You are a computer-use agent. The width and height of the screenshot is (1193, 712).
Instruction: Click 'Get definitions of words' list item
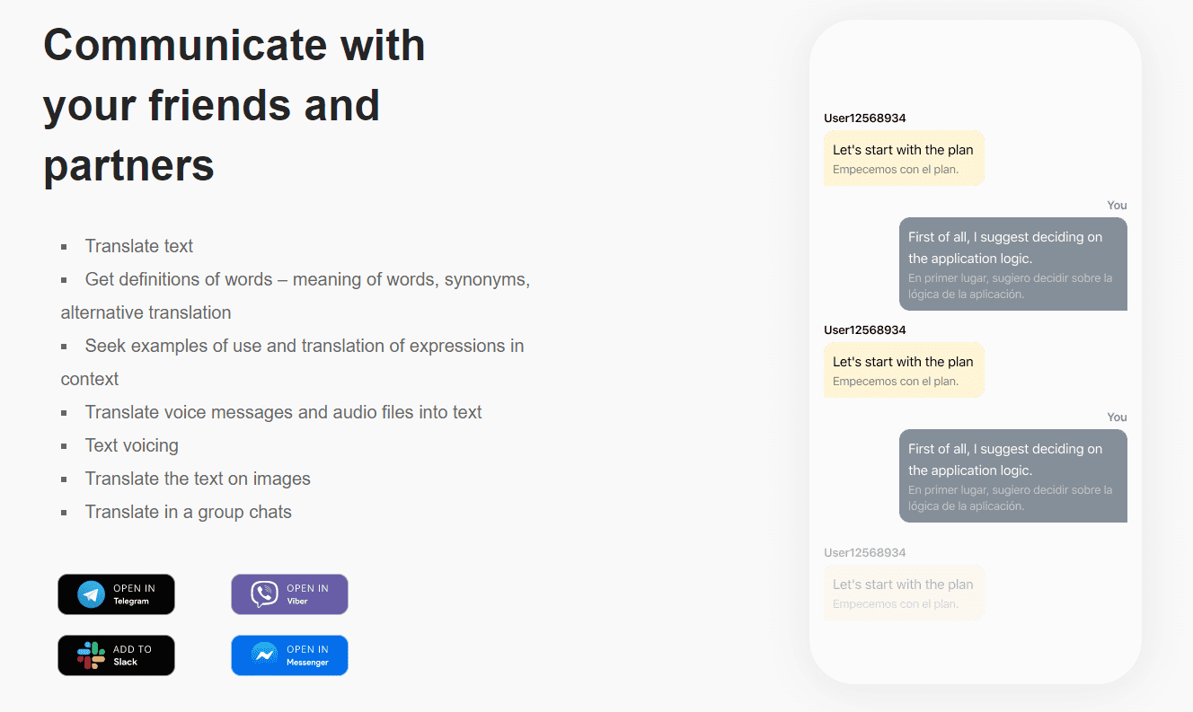coord(306,280)
